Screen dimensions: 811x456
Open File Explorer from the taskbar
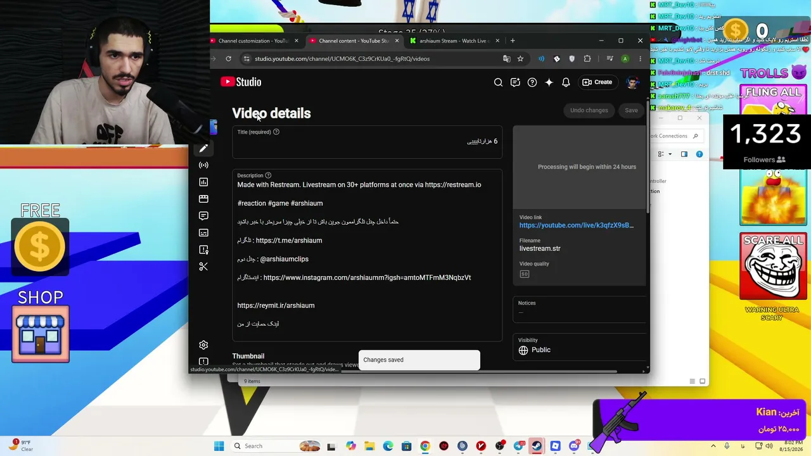(x=369, y=446)
